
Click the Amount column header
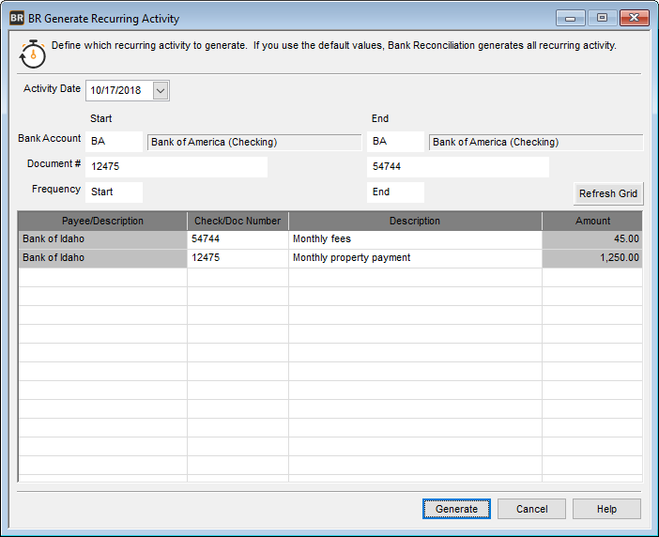coord(592,221)
